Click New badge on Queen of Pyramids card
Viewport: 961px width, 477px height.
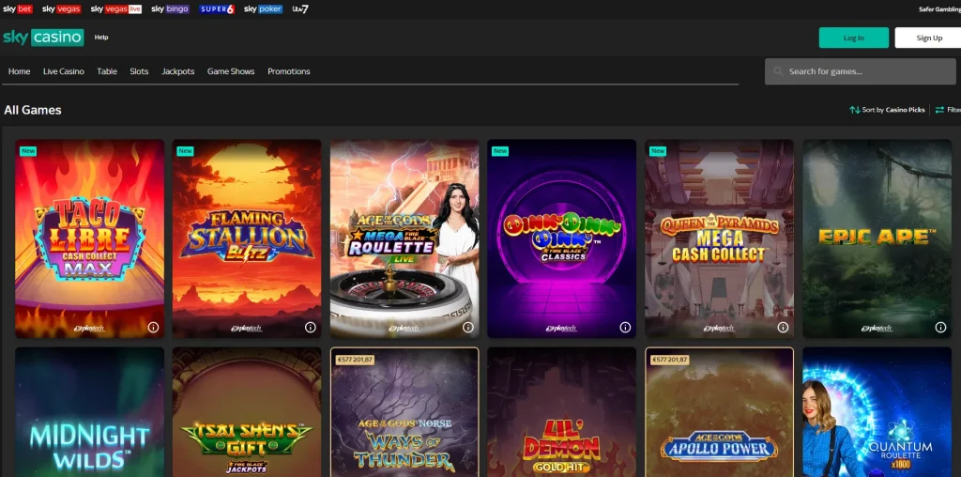tap(658, 151)
